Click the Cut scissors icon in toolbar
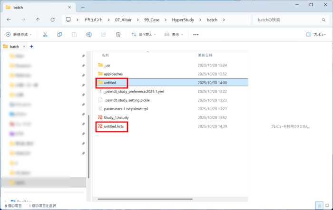Image resolution: width=333 pixels, height=210 pixels. tap(45, 35)
